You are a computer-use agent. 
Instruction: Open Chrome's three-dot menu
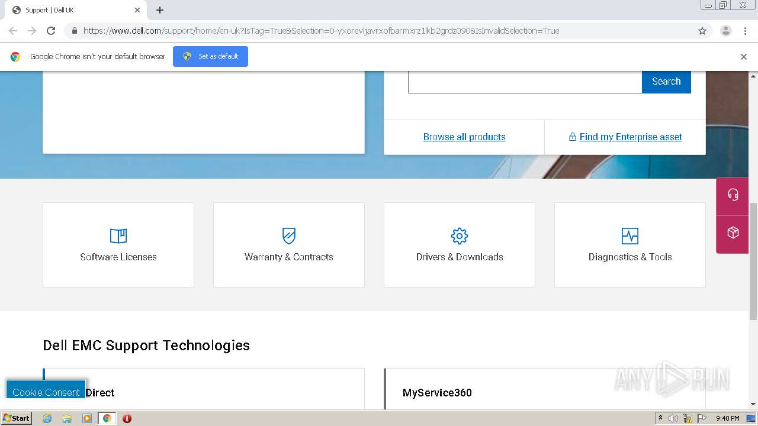point(745,31)
